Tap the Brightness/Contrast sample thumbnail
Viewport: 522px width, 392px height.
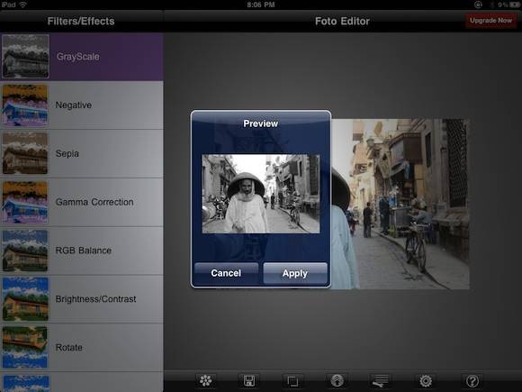click(x=25, y=299)
